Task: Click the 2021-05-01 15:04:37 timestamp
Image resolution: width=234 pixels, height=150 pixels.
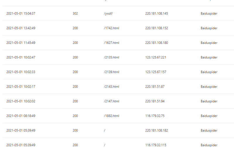Action: [x=21, y=14]
